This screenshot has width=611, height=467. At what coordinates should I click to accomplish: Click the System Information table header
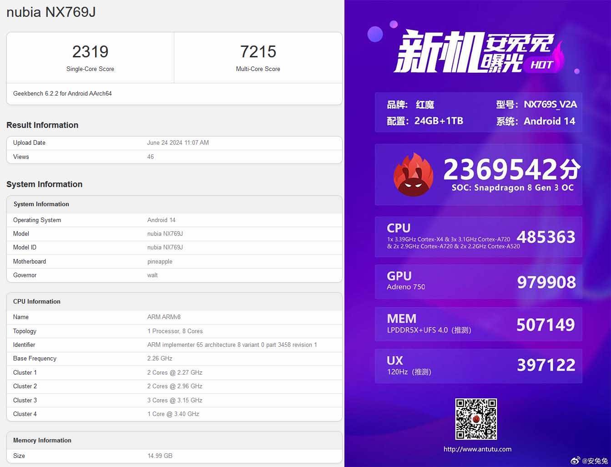[41, 204]
